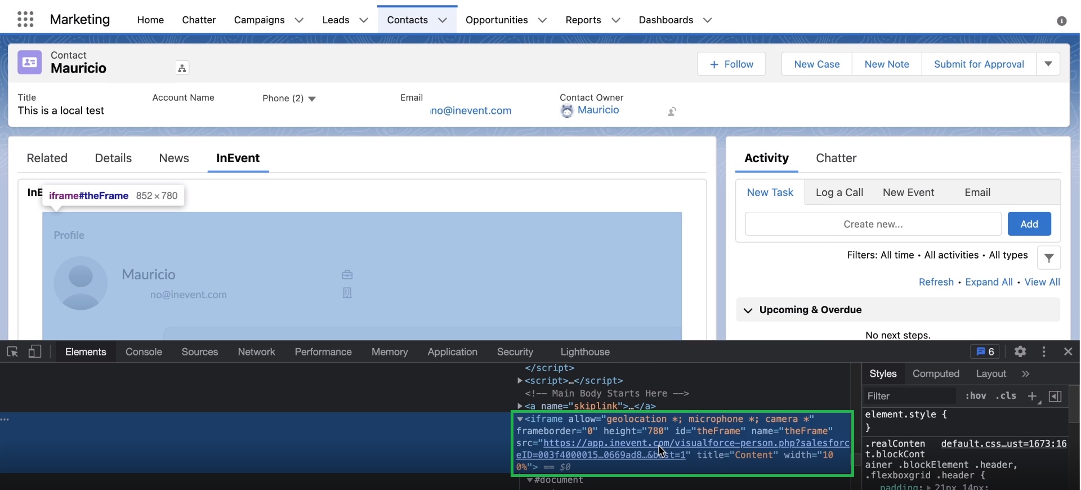Click the 6 console messages badge
This screenshot has width=1081, height=490.
coord(985,351)
